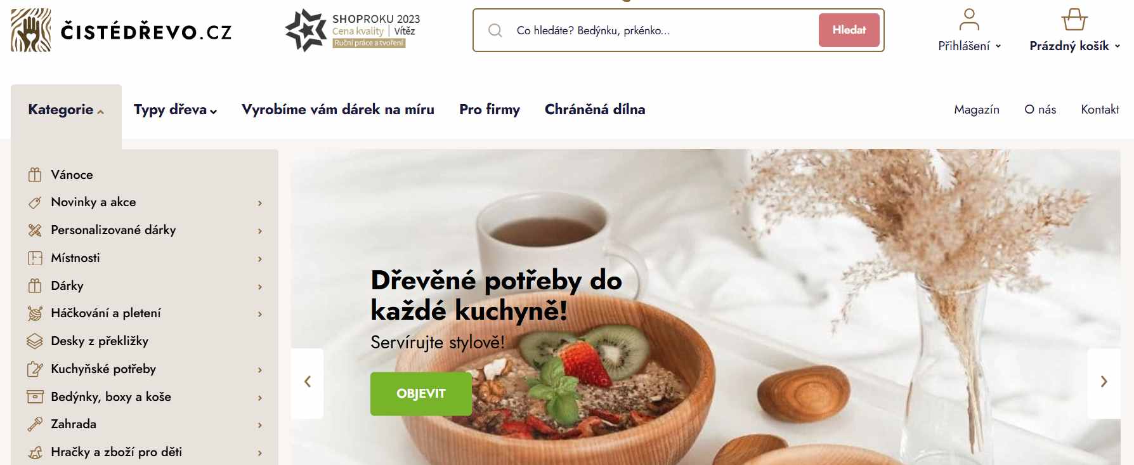Click the green OBJEVIT button
The width and height of the screenshot is (1134, 465).
pos(421,394)
